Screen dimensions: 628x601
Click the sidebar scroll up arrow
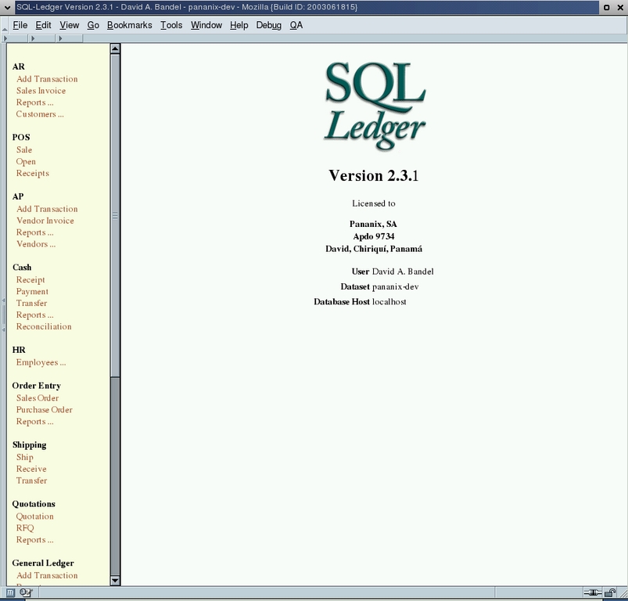coord(115,49)
